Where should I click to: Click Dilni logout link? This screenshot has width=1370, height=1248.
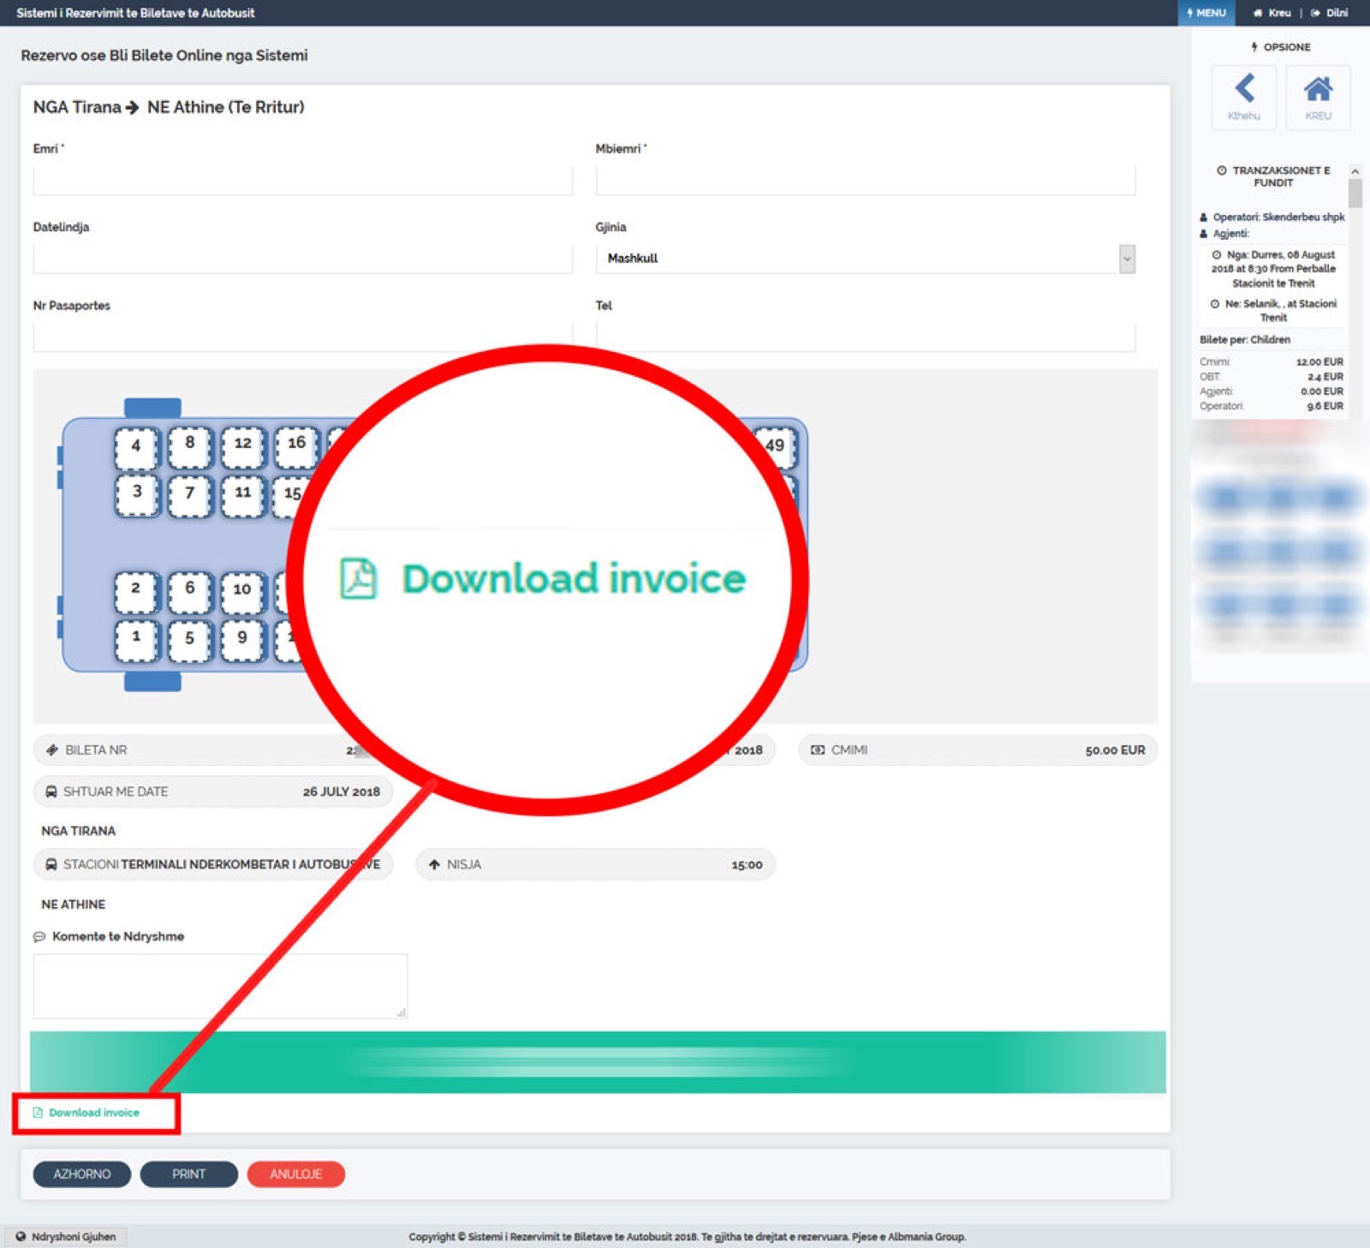coord(1330,13)
